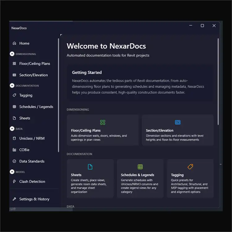Screen dimensions: 232x232
Task: Click 'Create sheets, place views' description
Action: click(x=88, y=186)
